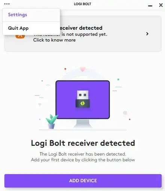Click the potted plant illustration
This screenshot has width=165, height=191.
click(x=51, y=121)
